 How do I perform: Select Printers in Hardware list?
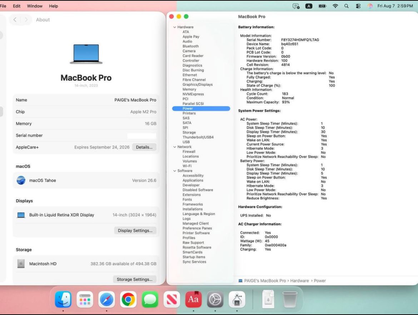[189, 113]
